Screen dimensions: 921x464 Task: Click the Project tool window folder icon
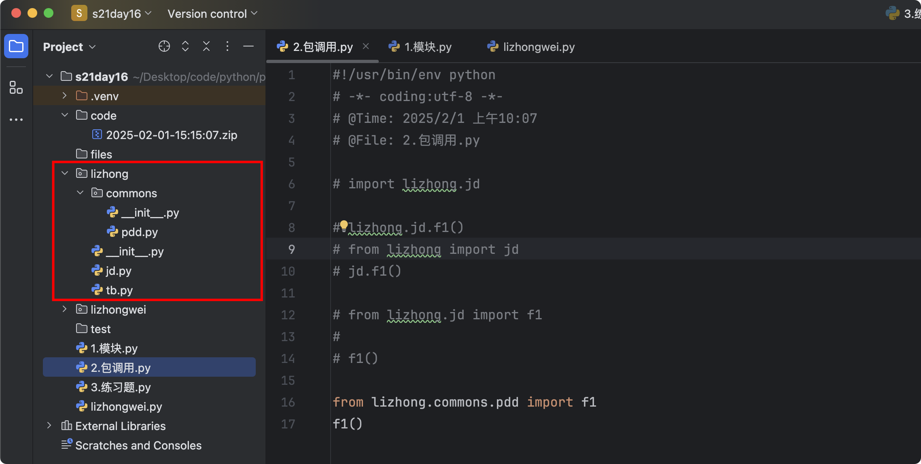pyautogui.click(x=16, y=46)
